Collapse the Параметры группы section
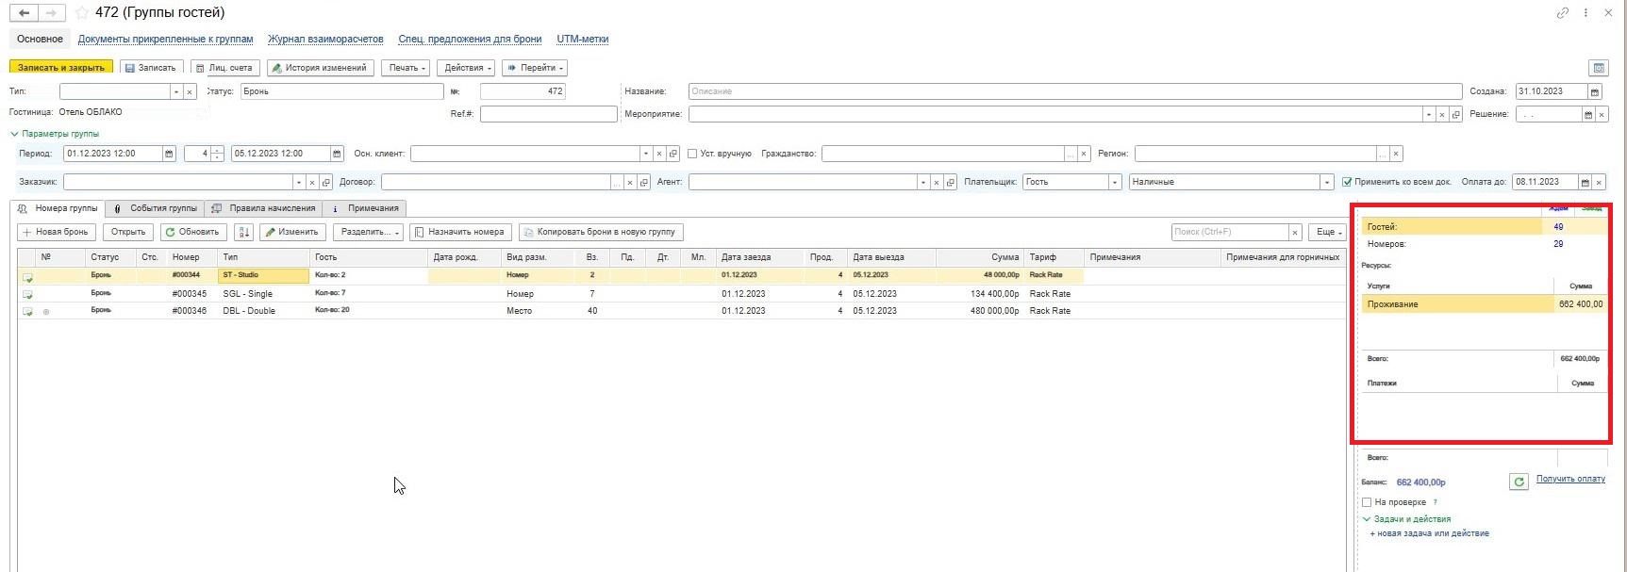The image size is (1627, 572). [54, 134]
